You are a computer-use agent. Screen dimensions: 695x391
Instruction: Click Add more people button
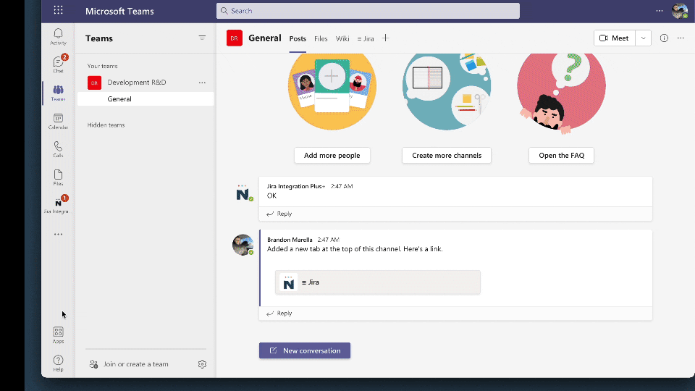pyautogui.click(x=332, y=155)
